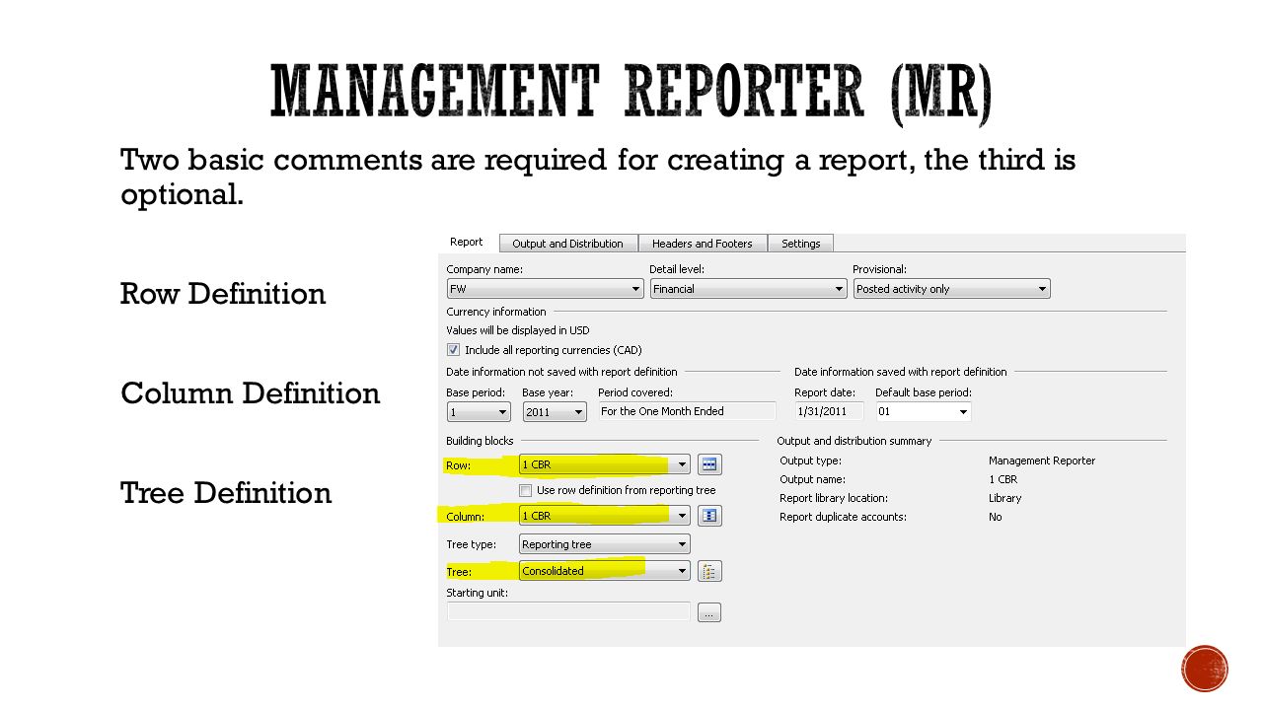
Task: Click the Period covered text field
Action: [688, 411]
